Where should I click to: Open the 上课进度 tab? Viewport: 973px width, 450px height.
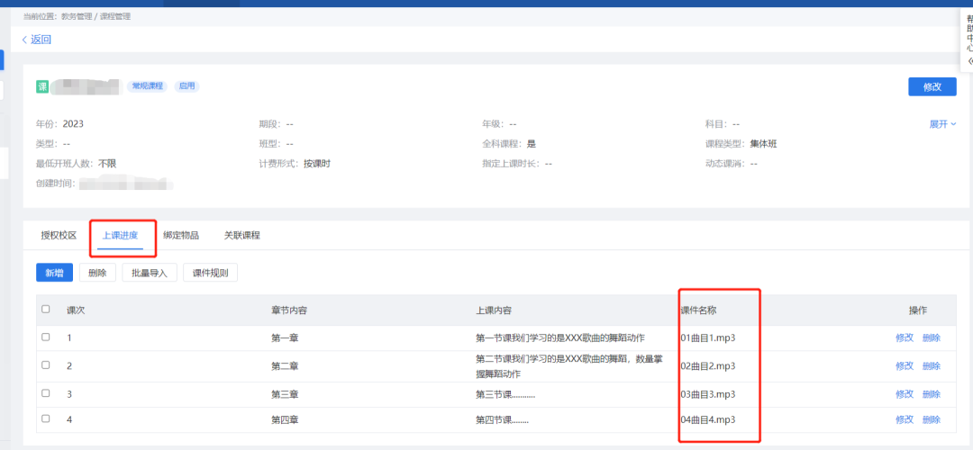point(120,236)
